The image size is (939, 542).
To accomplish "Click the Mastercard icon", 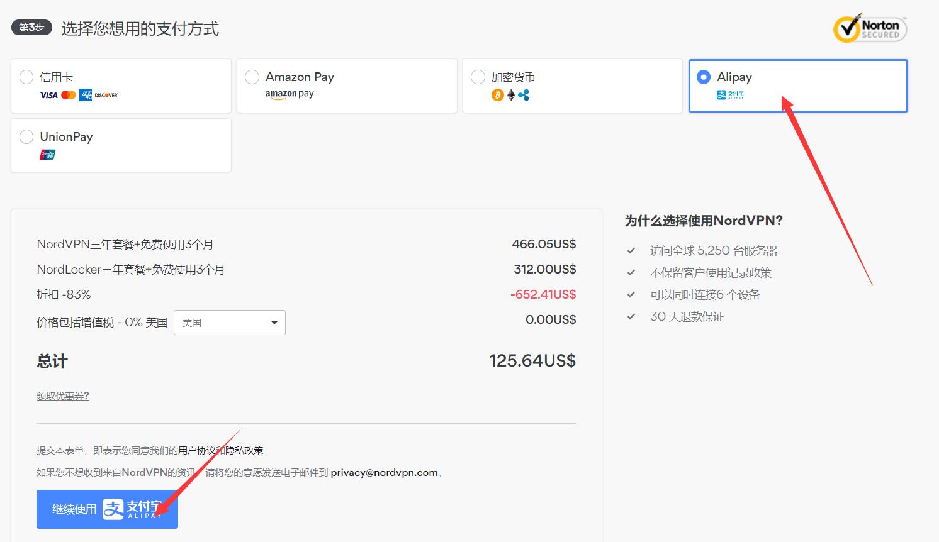I will pos(67,95).
